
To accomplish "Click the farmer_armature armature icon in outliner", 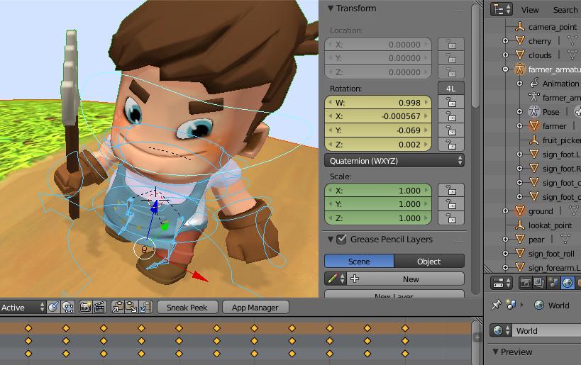I will pos(519,69).
